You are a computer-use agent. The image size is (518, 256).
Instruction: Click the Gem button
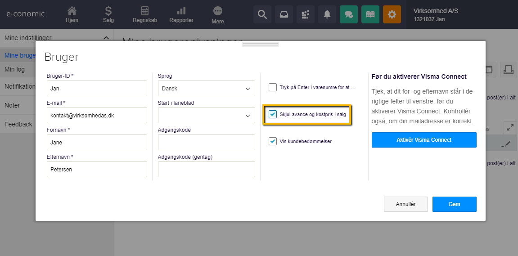[x=454, y=204]
